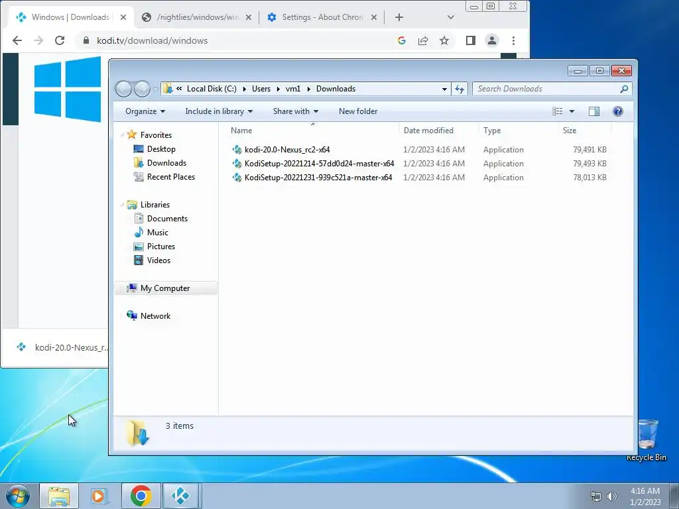This screenshot has width=679, height=509.
Task: Select the kodi-20.0-Nexus_rc2-x64 file
Action: [287, 150]
